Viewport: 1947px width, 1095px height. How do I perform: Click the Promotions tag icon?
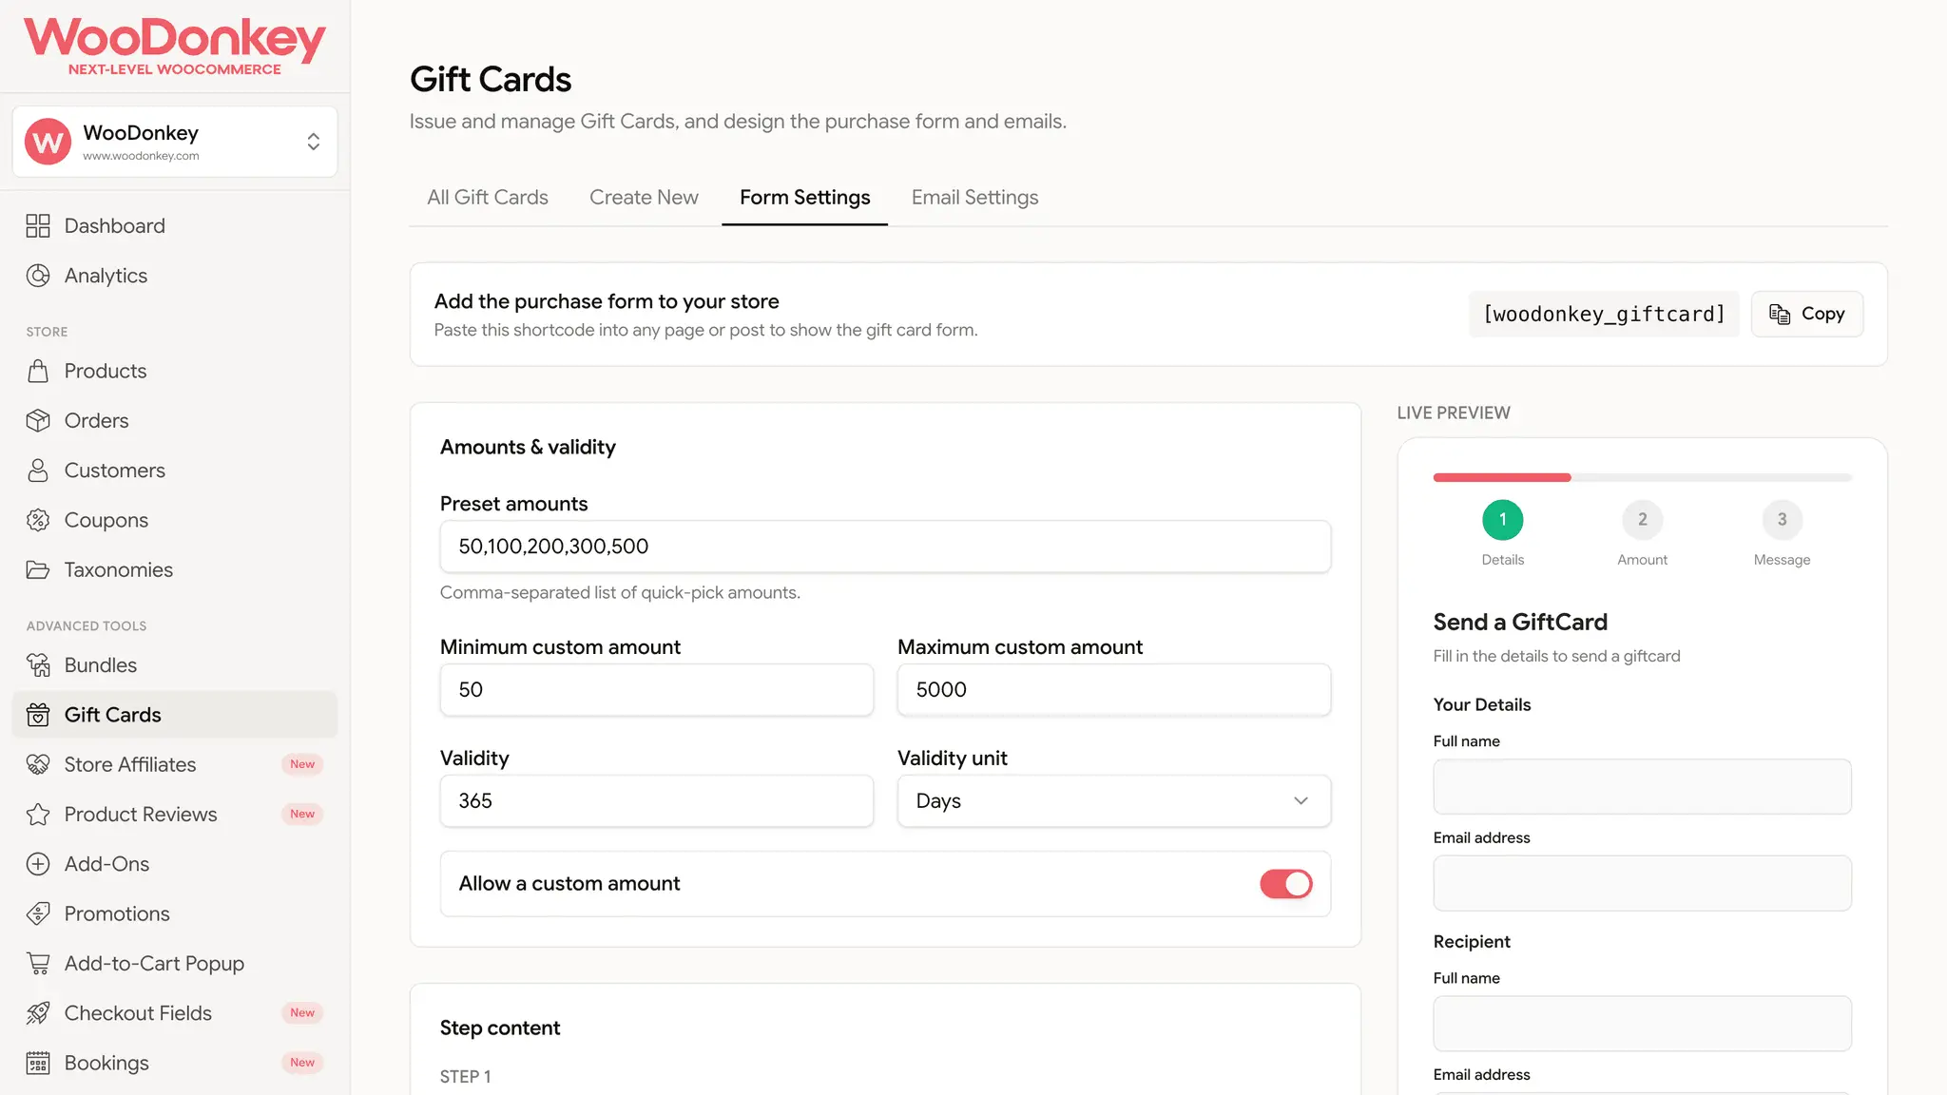pyautogui.click(x=38, y=913)
